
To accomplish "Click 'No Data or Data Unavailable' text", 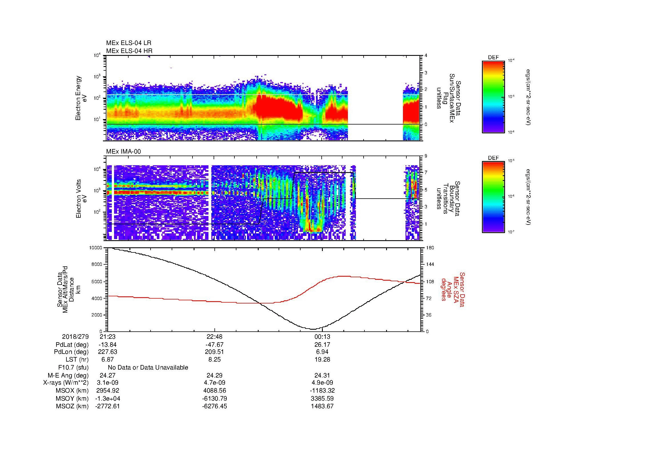I will pos(148,367).
